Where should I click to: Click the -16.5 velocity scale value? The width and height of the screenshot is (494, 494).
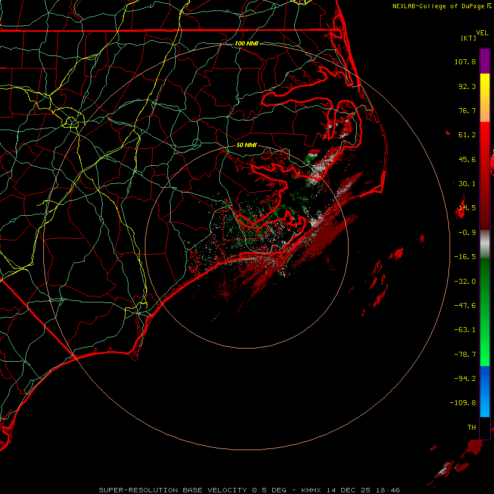(x=465, y=257)
